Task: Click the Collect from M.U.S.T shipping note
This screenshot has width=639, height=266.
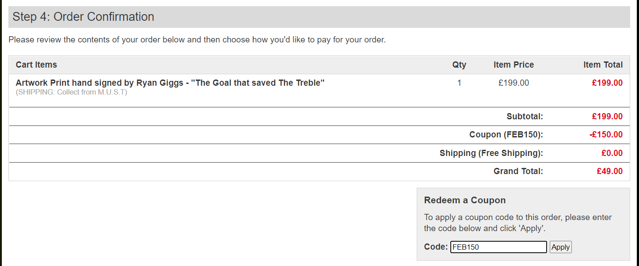Action: click(x=71, y=92)
